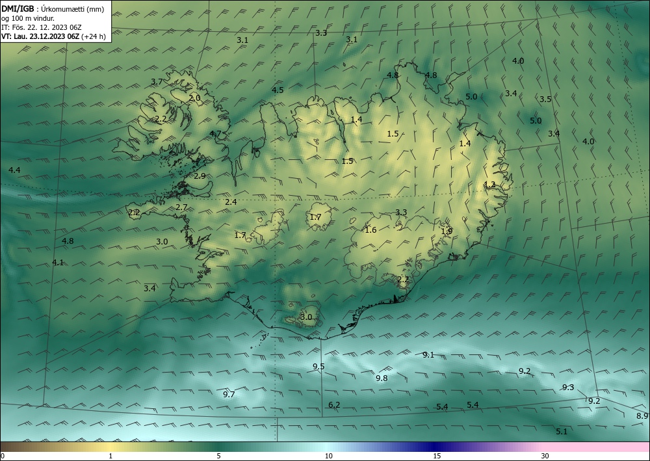Click the 2.9 value label

(200, 176)
